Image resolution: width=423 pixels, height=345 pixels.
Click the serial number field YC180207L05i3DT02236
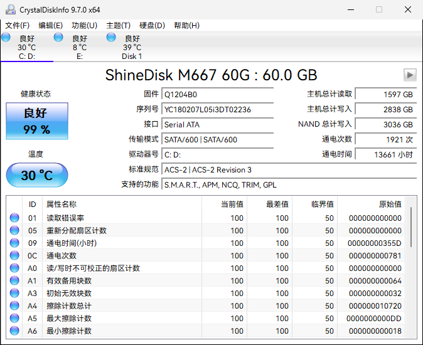[x=217, y=109]
